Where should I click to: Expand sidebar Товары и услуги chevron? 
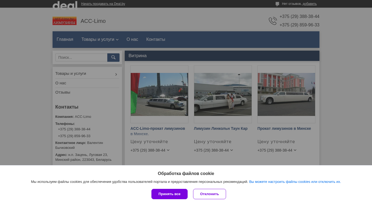click(x=116, y=74)
